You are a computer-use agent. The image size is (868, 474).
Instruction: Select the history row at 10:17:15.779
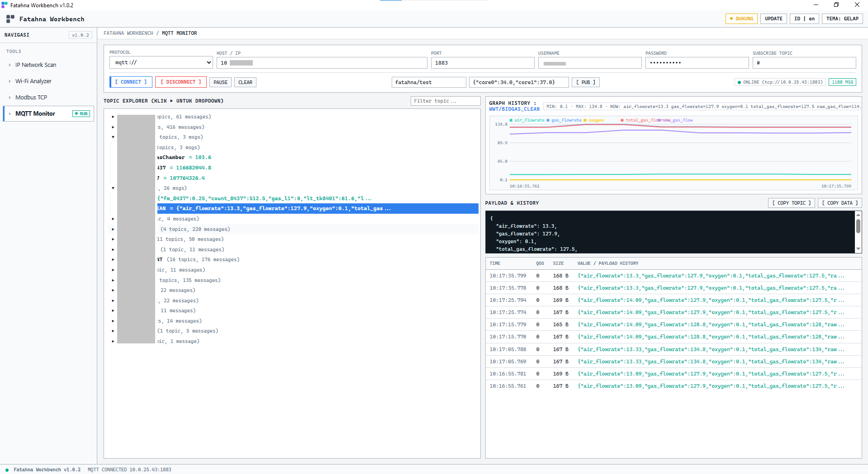pyautogui.click(x=673, y=325)
